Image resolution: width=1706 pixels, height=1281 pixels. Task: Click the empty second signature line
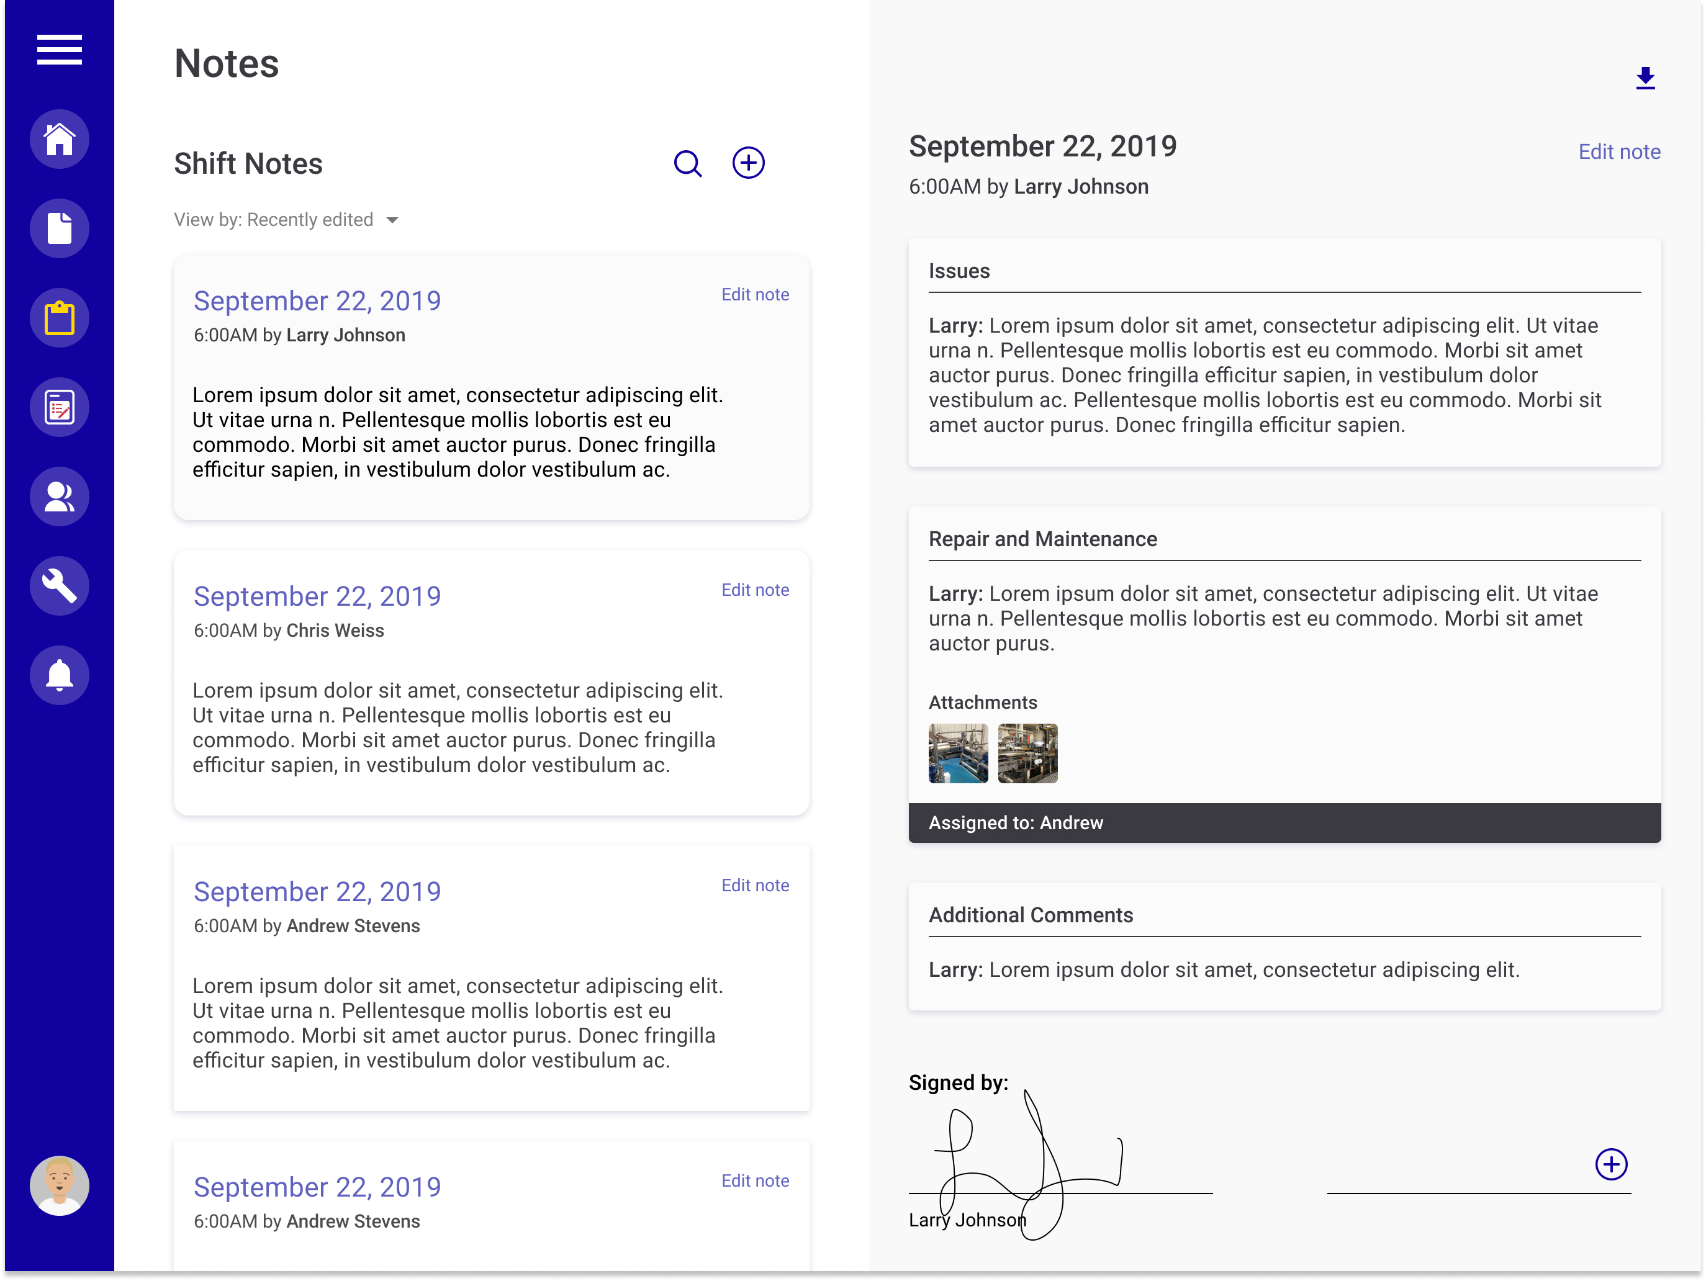coord(1479,1192)
